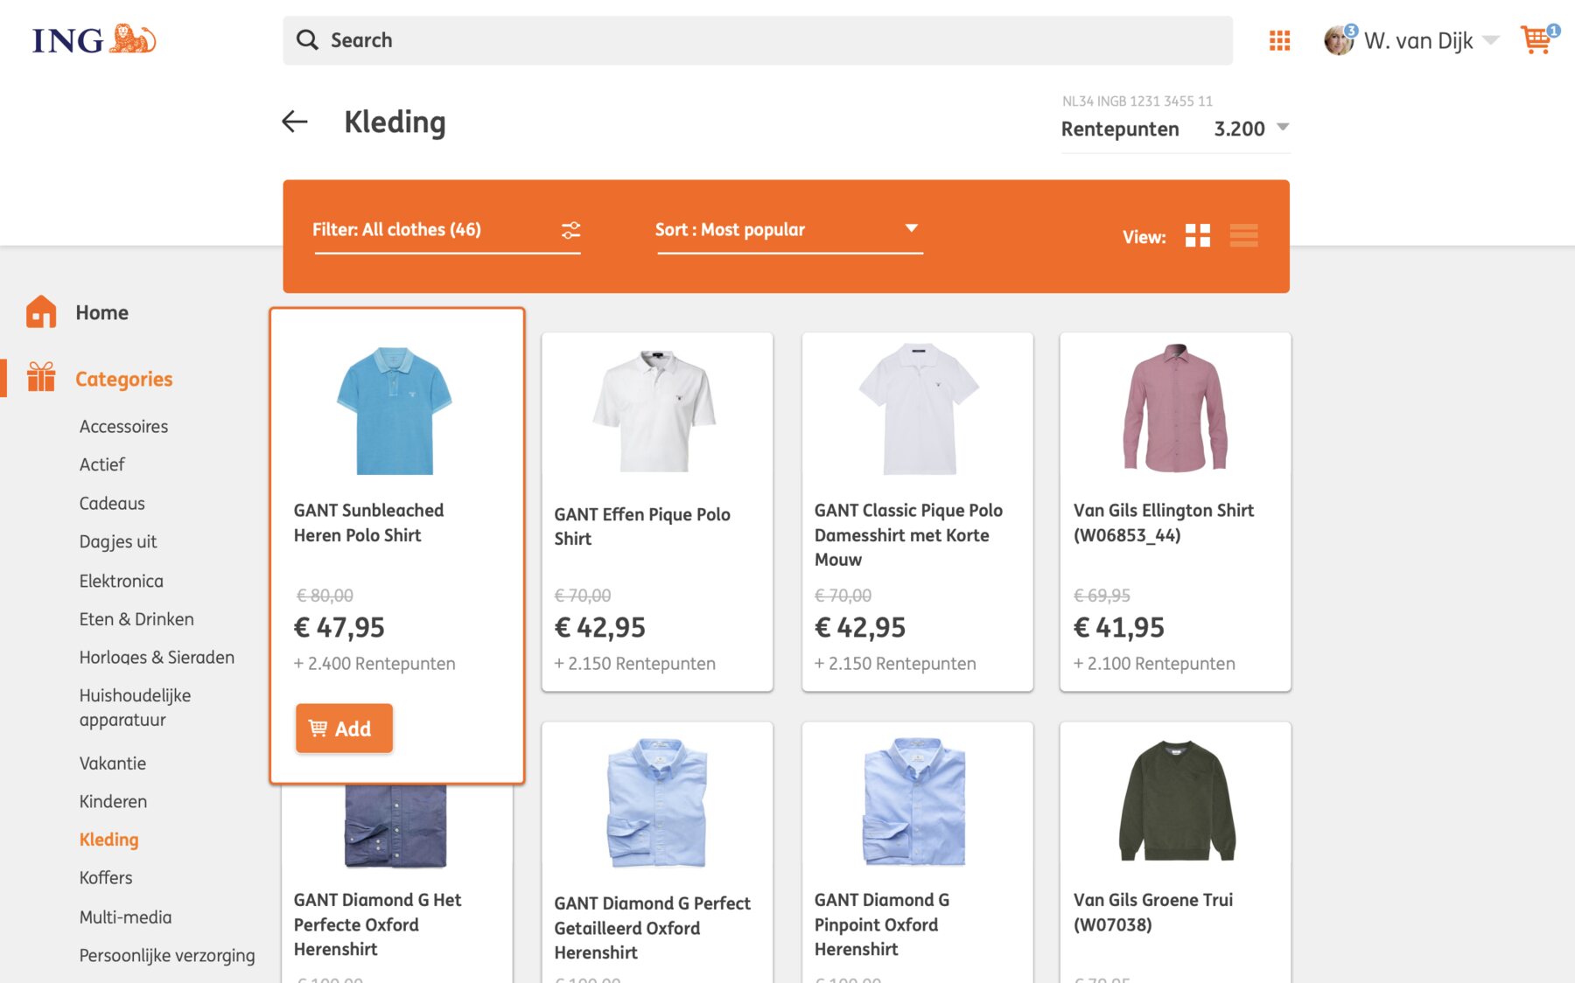Click the user avatar with notification badge
Screen dimensions: 1575x983
1339,40
